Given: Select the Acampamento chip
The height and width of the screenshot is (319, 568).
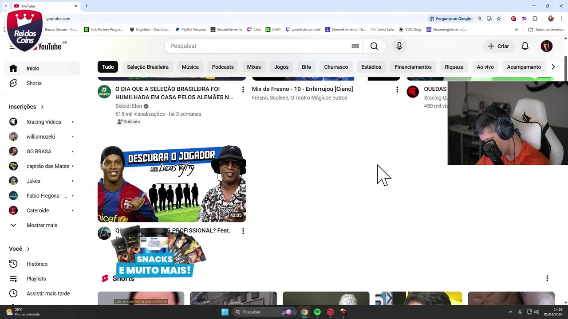Looking at the screenshot, I should [524, 67].
